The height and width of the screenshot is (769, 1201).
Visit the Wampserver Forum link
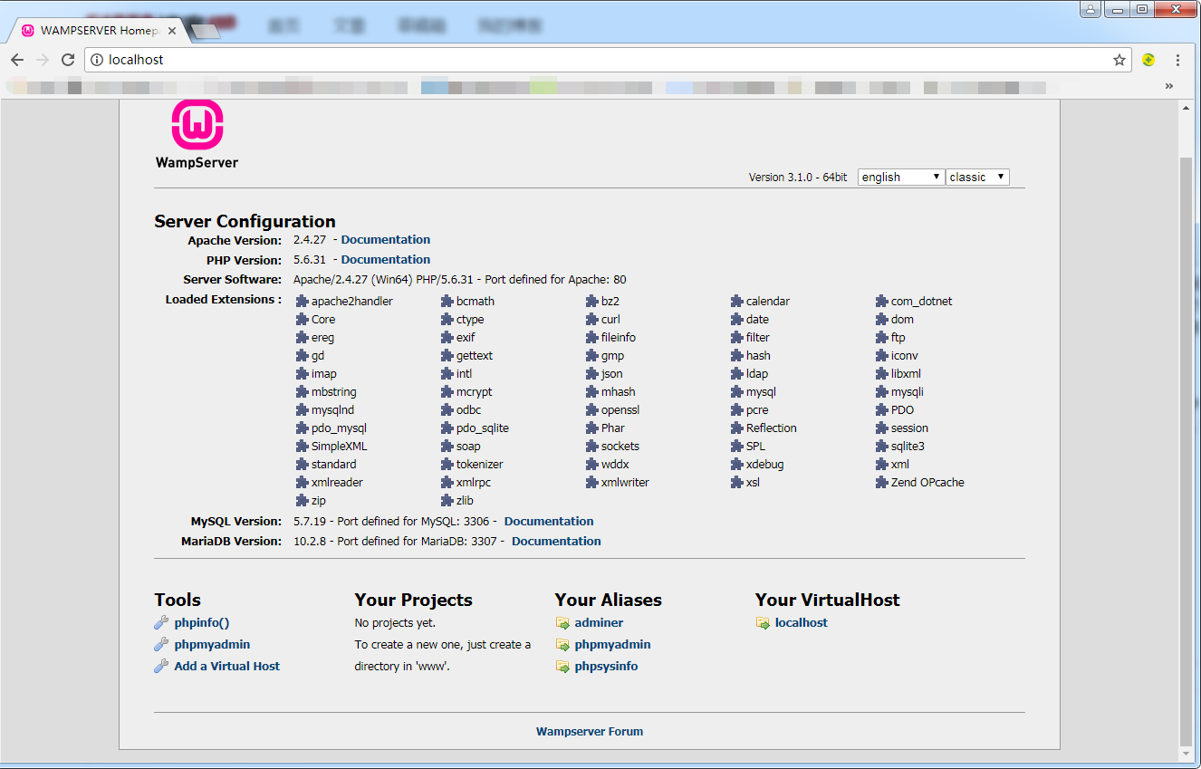(x=590, y=731)
